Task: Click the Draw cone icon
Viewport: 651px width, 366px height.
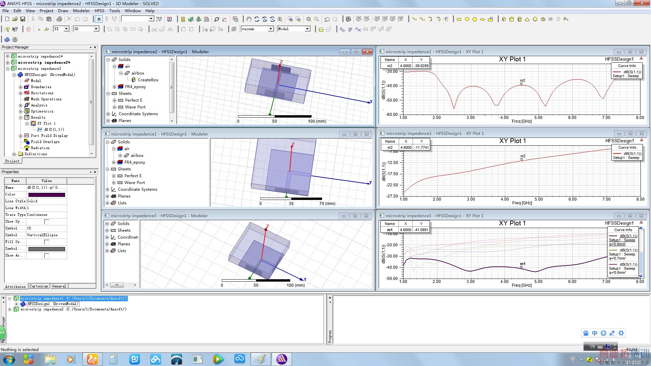Action: pos(527,19)
